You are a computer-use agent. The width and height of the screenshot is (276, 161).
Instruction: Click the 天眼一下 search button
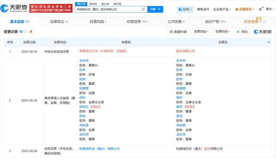click(x=155, y=9)
